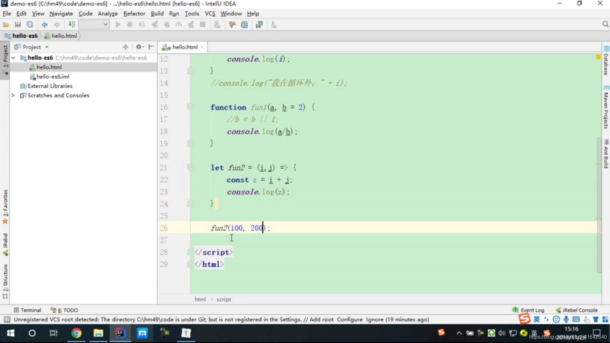610x343 pixels.
Task: Click the Build project icon
Action: tap(72, 25)
